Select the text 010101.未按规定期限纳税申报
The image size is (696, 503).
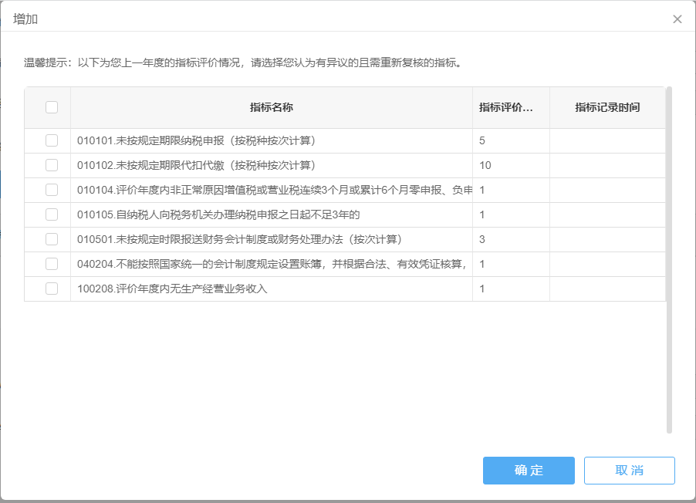pos(150,140)
